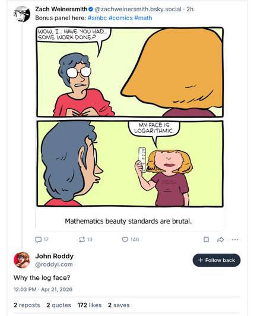Enlarge the SMBC comic image
The height and width of the screenshot is (316, 257).
click(x=130, y=117)
